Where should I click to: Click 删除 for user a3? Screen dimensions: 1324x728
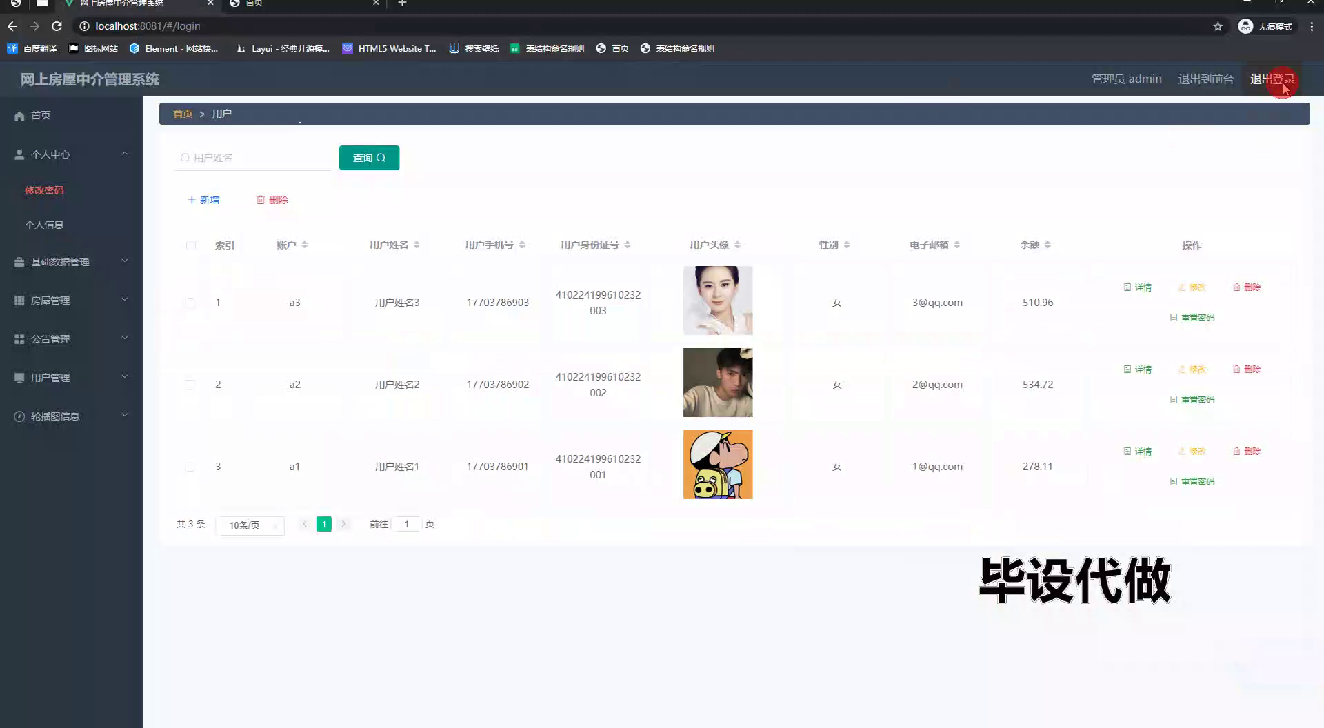click(1247, 287)
